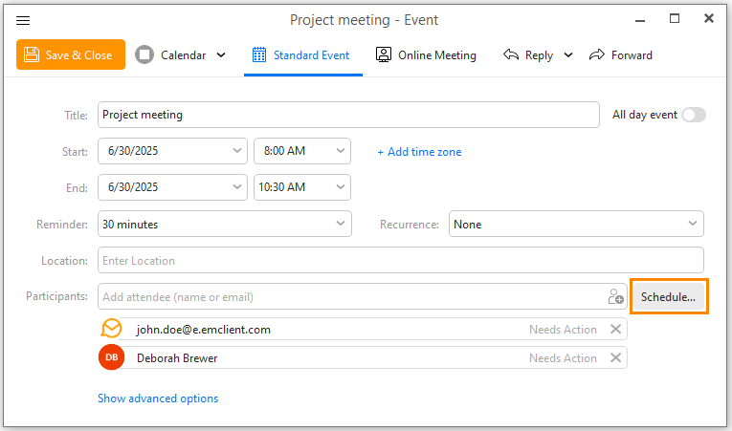This screenshot has width=732, height=431.
Task: Click the Reply arrow icon
Action: pos(511,55)
